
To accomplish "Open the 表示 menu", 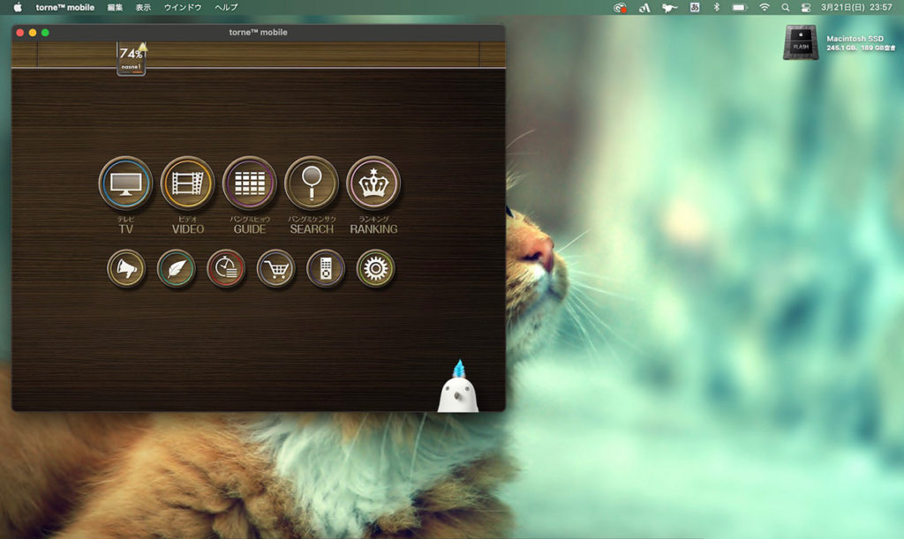I will coord(143,7).
